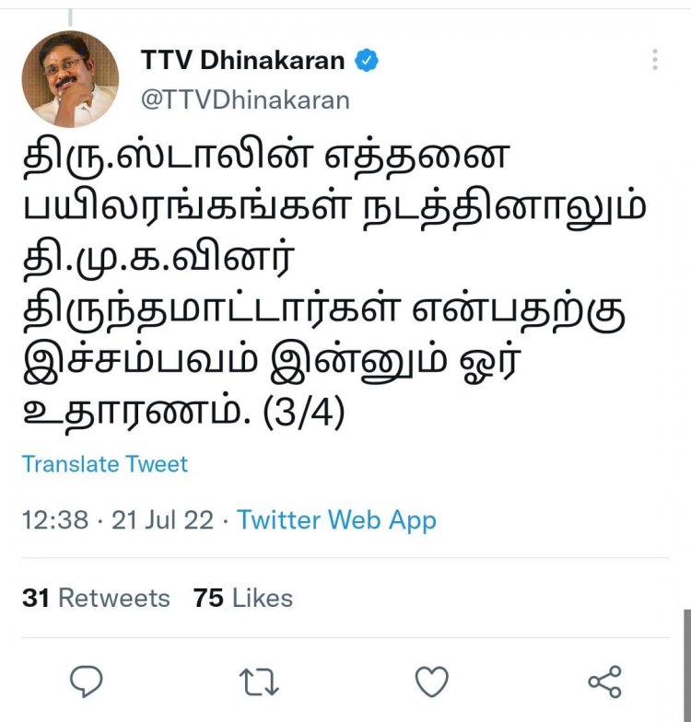
Task: Click the 12:38 timestamp
Action: 55,519
